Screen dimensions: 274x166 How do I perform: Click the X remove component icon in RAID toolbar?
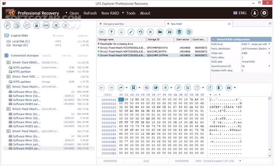(x=150, y=32)
